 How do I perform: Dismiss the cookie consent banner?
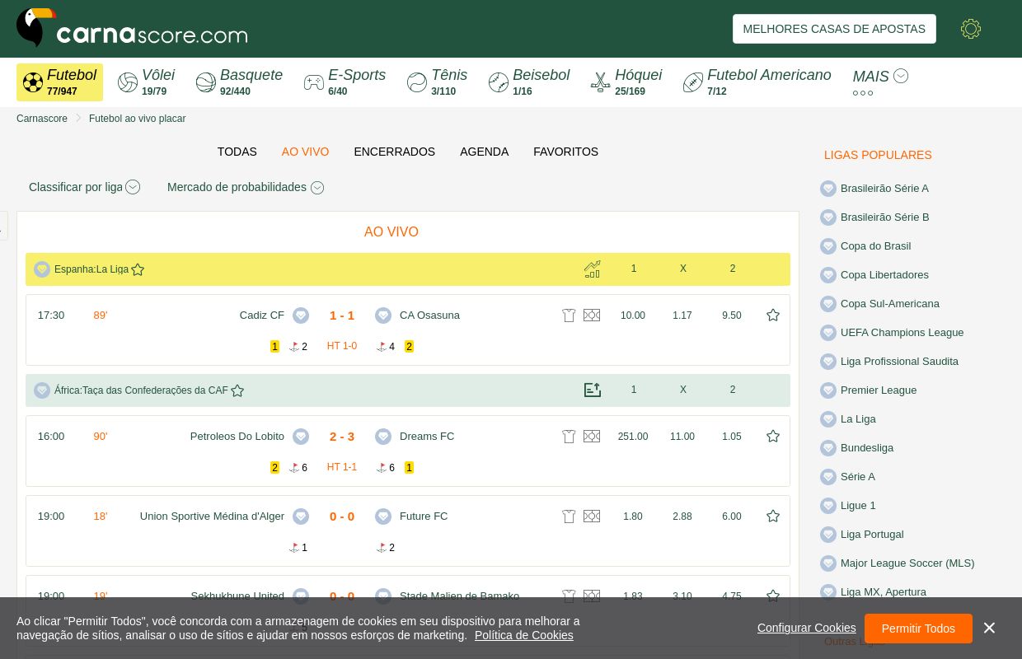click(x=989, y=629)
